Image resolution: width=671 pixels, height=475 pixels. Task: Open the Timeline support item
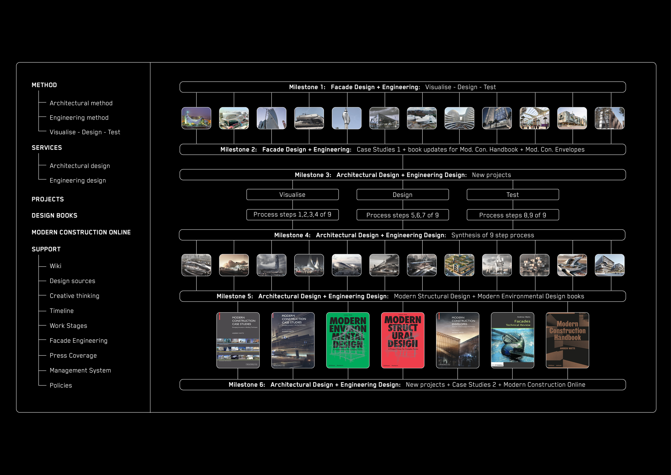coord(62,311)
